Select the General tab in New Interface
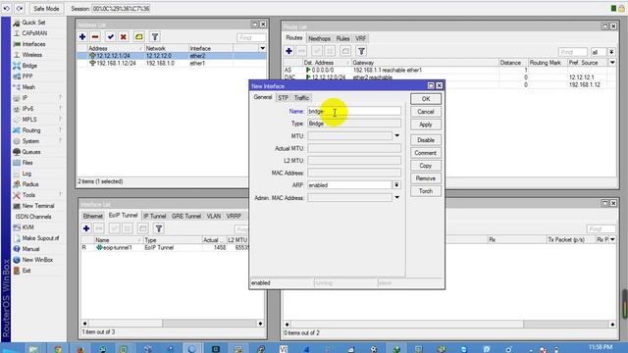Image resolution: width=628 pixels, height=353 pixels. pos(263,97)
